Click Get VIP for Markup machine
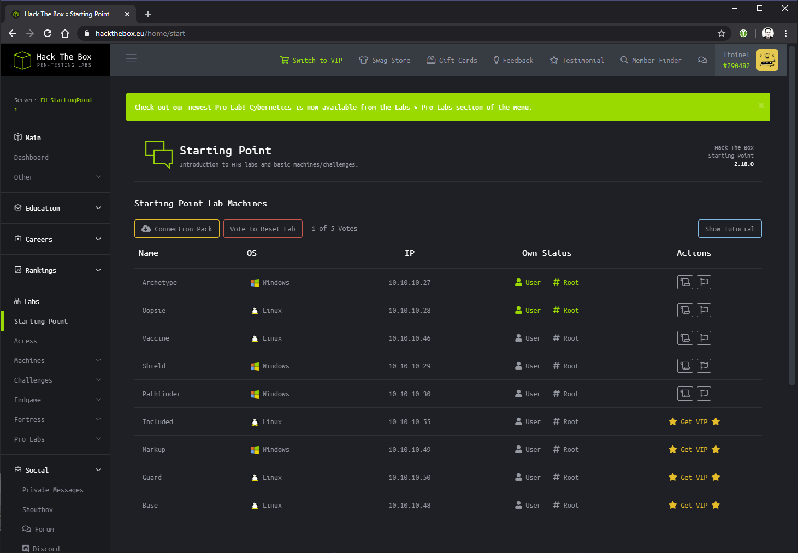The height and width of the screenshot is (553, 798). (694, 449)
